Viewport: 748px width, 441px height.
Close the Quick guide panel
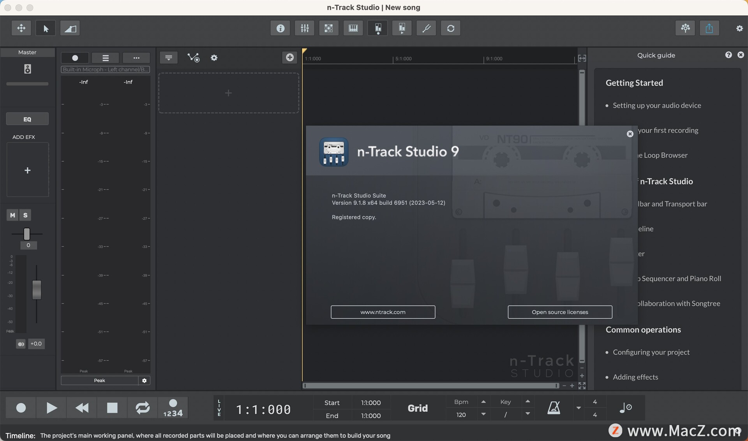(741, 55)
